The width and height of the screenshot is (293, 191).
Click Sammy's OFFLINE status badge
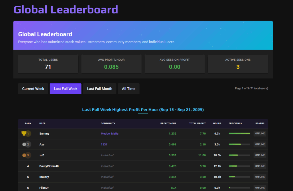click(x=260, y=133)
